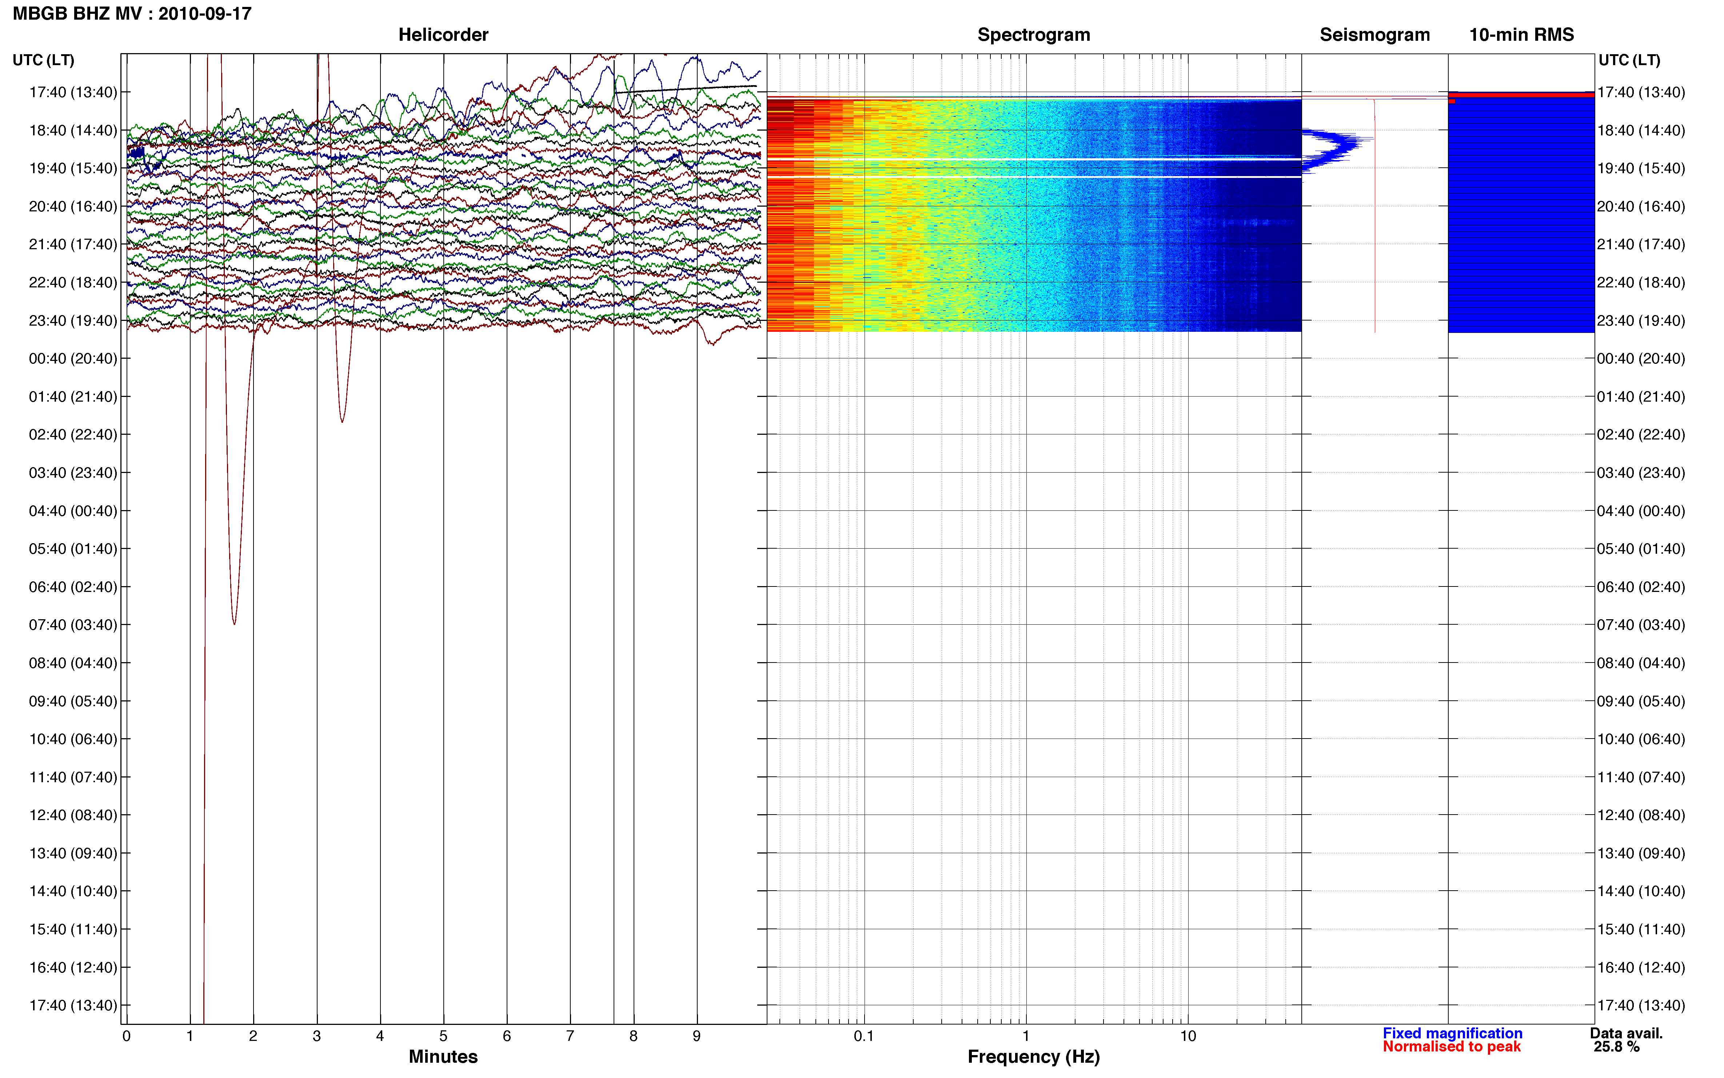Select the Seismogram panel heading
This screenshot has height=1078, width=1724.
point(1374,34)
